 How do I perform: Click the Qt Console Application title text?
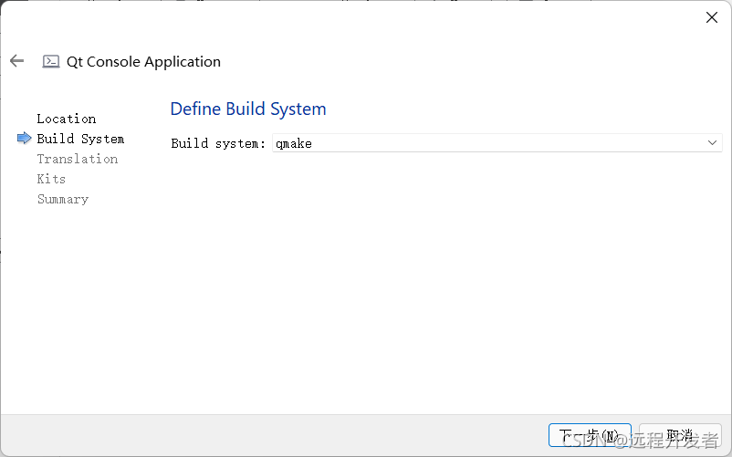click(x=143, y=61)
